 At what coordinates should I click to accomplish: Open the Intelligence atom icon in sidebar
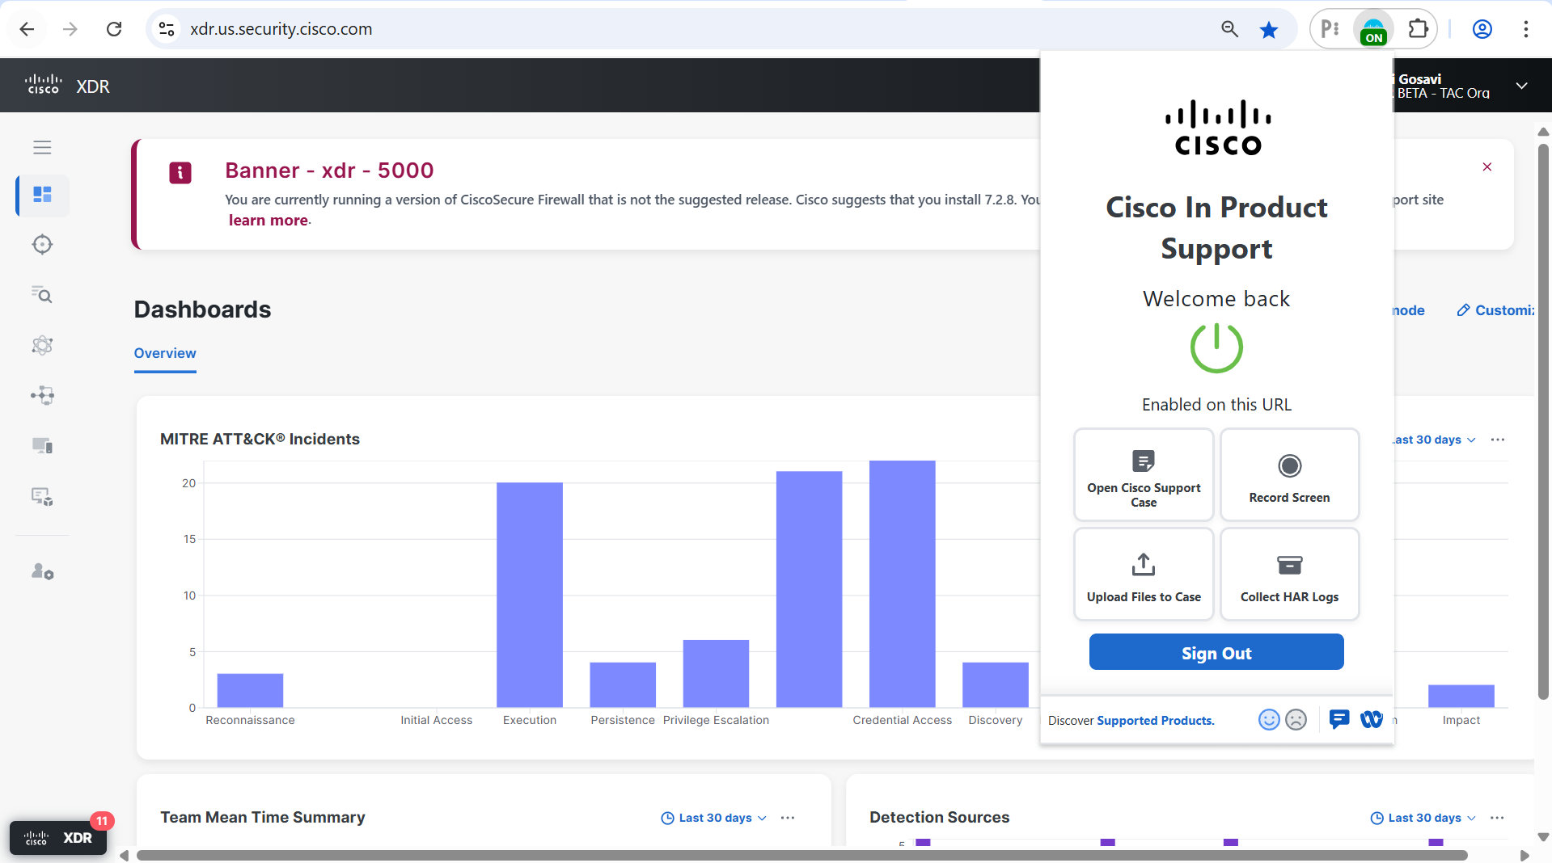42,346
